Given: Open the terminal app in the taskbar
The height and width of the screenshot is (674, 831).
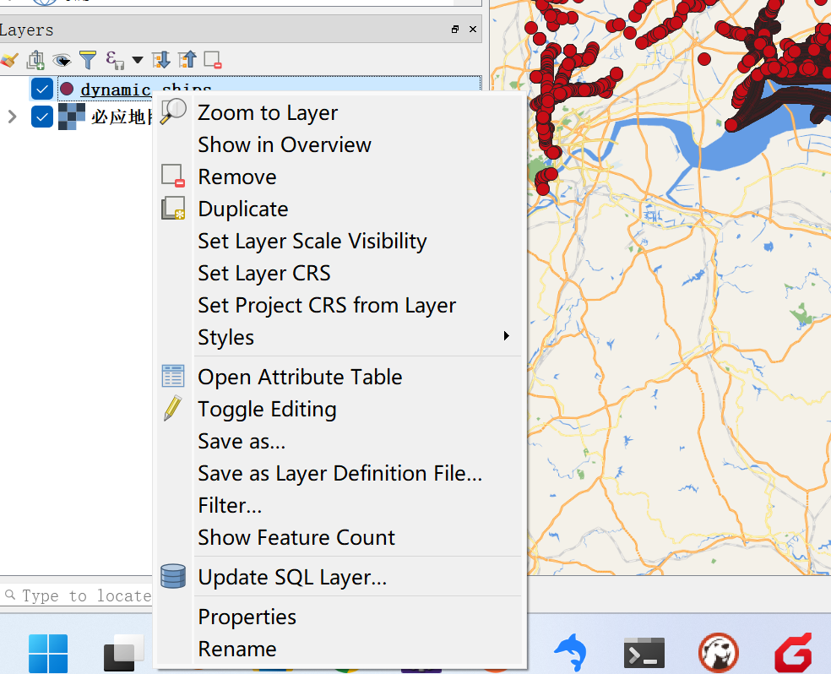Looking at the screenshot, I should [644, 654].
